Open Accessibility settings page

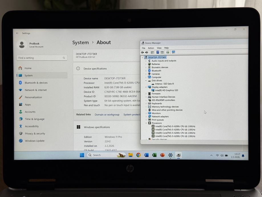click(x=42, y=126)
